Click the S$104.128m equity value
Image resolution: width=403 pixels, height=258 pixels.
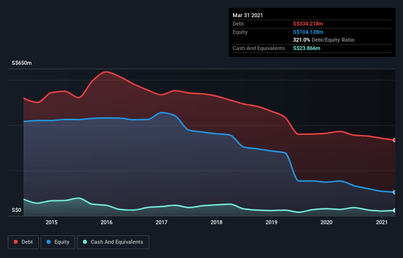pos(308,32)
